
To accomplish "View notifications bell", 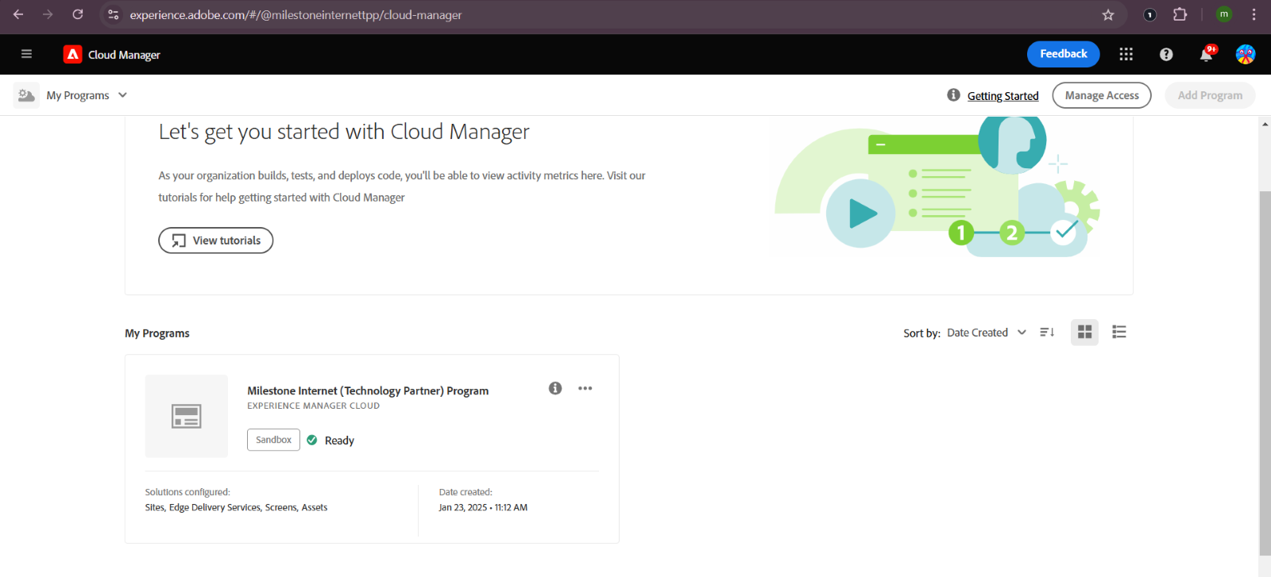I will (x=1207, y=54).
